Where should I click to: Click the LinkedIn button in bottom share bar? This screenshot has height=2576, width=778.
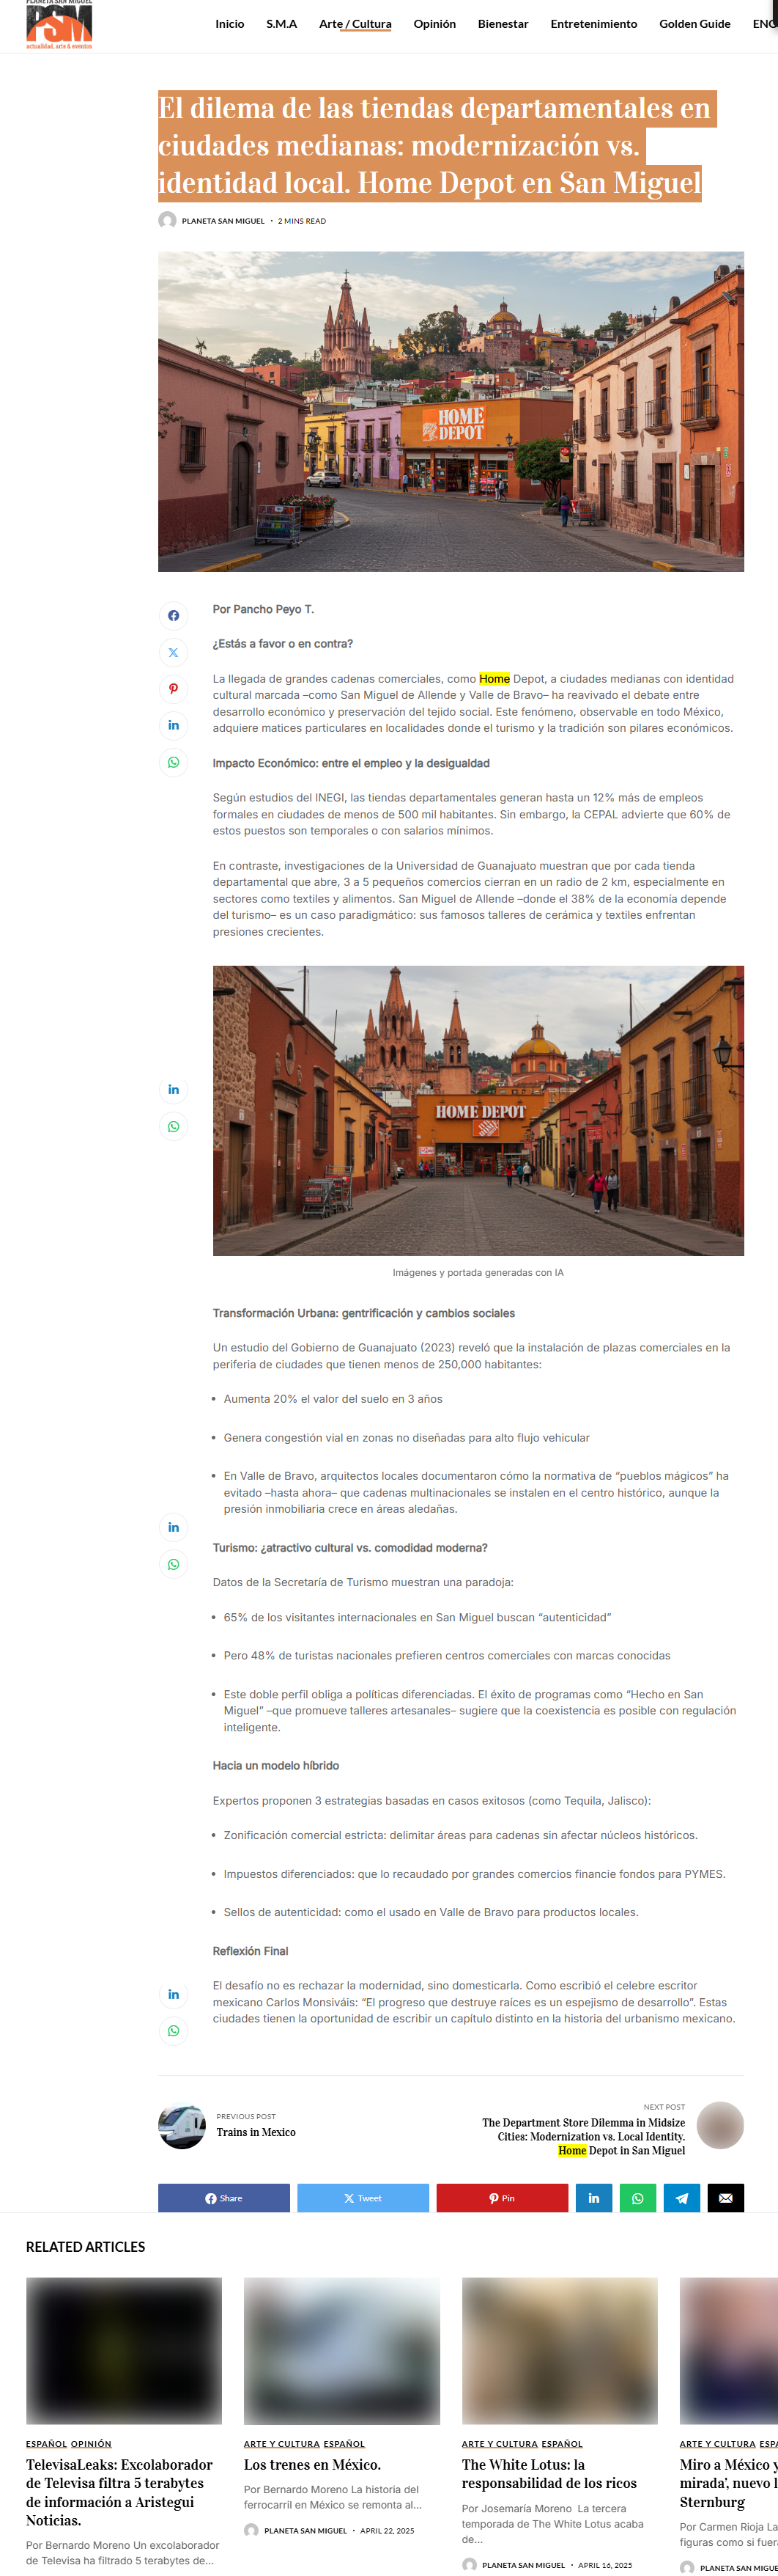[x=593, y=2198]
